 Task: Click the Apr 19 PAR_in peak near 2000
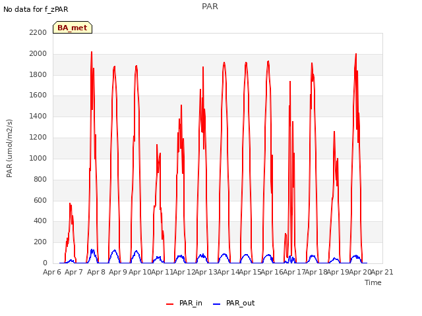356,54
